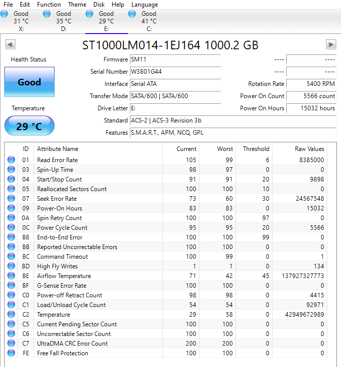Image resolution: width=341 pixels, height=367 pixels.
Task: Select raw value 137927327773
Action: (x=303, y=276)
